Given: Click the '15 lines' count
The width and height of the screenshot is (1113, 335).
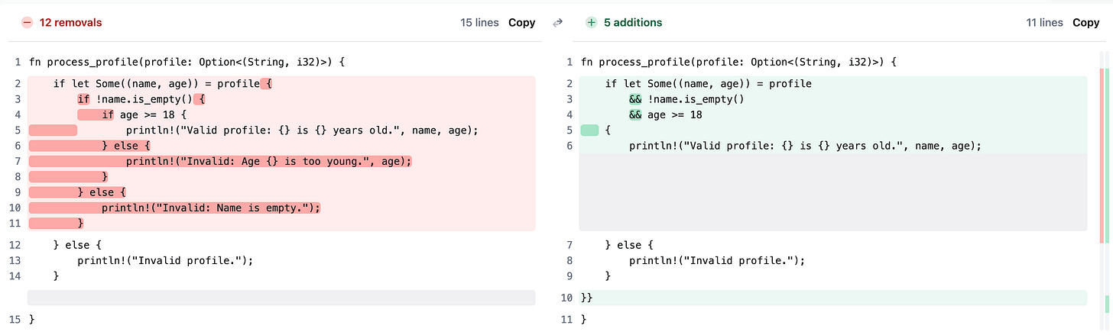Looking at the screenshot, I should click(479, 23).
